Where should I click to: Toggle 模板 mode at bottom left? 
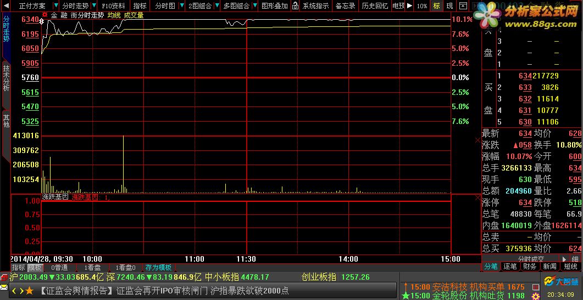point(35,267)
